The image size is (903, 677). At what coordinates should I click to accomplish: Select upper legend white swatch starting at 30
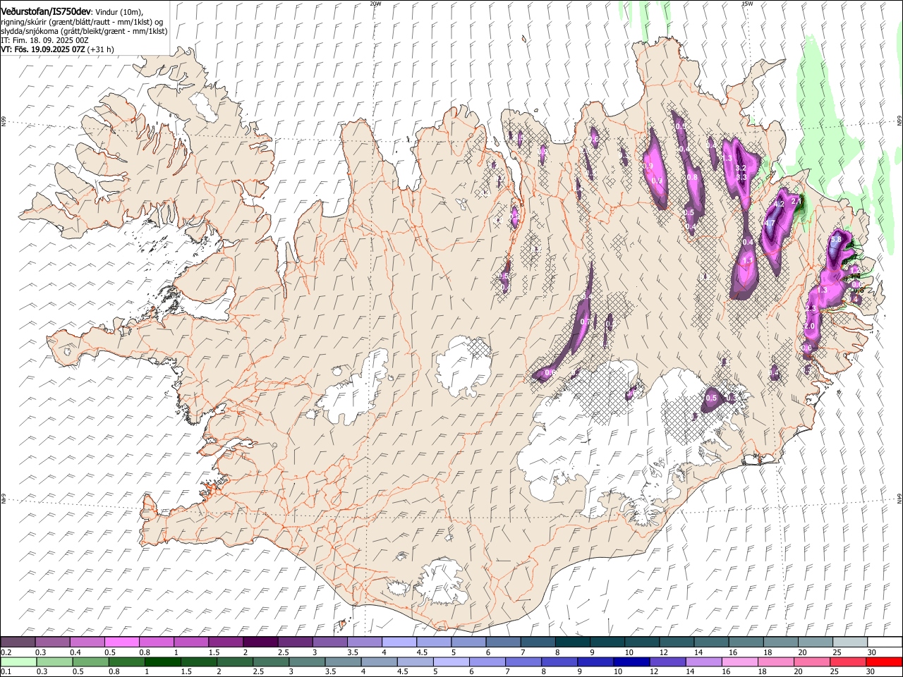coord(884,642)
